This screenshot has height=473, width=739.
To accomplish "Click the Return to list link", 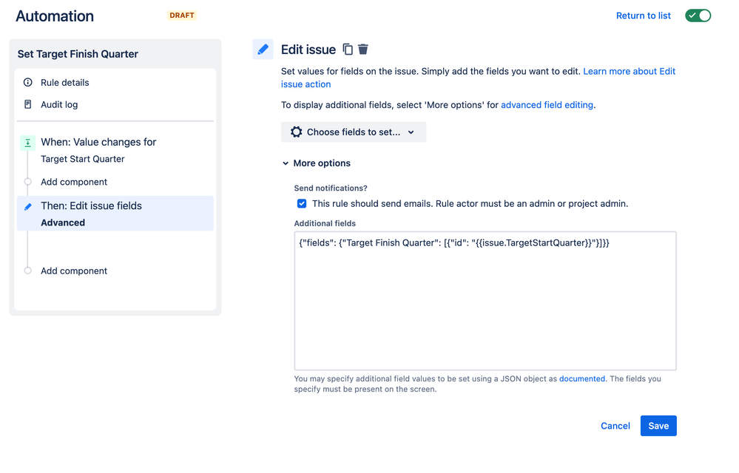I will tap(644, 16).
